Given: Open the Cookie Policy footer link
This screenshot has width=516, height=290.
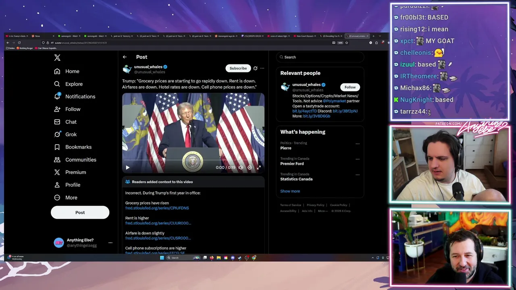Looking at the screenshot, I should [x=339, y=205].
